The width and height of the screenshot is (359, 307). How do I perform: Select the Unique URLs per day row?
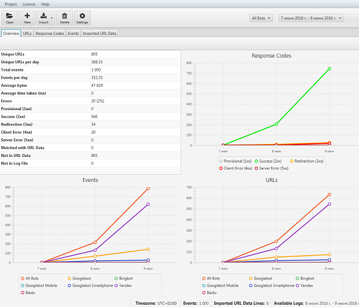[x=91, y=62]
